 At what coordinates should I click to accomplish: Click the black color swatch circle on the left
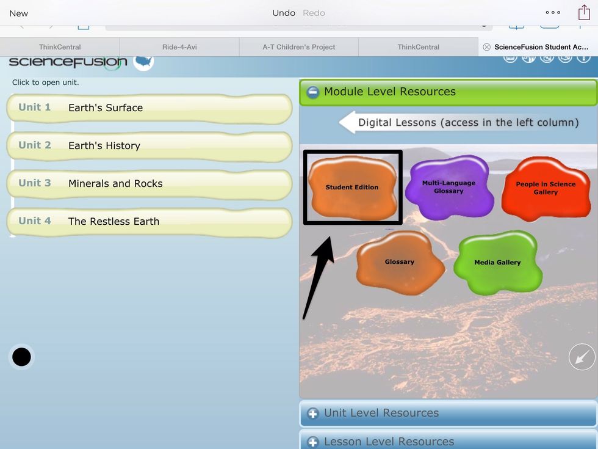coord(21,357)
